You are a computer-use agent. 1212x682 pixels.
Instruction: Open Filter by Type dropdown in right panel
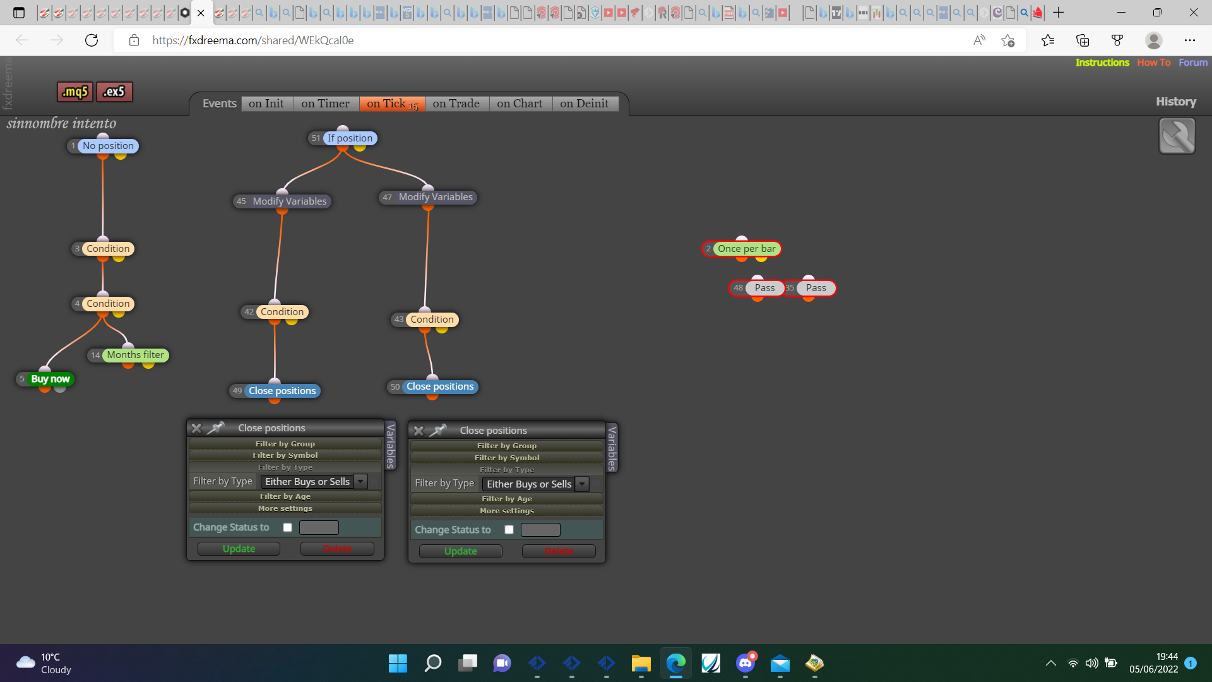(x=535, y=484)
